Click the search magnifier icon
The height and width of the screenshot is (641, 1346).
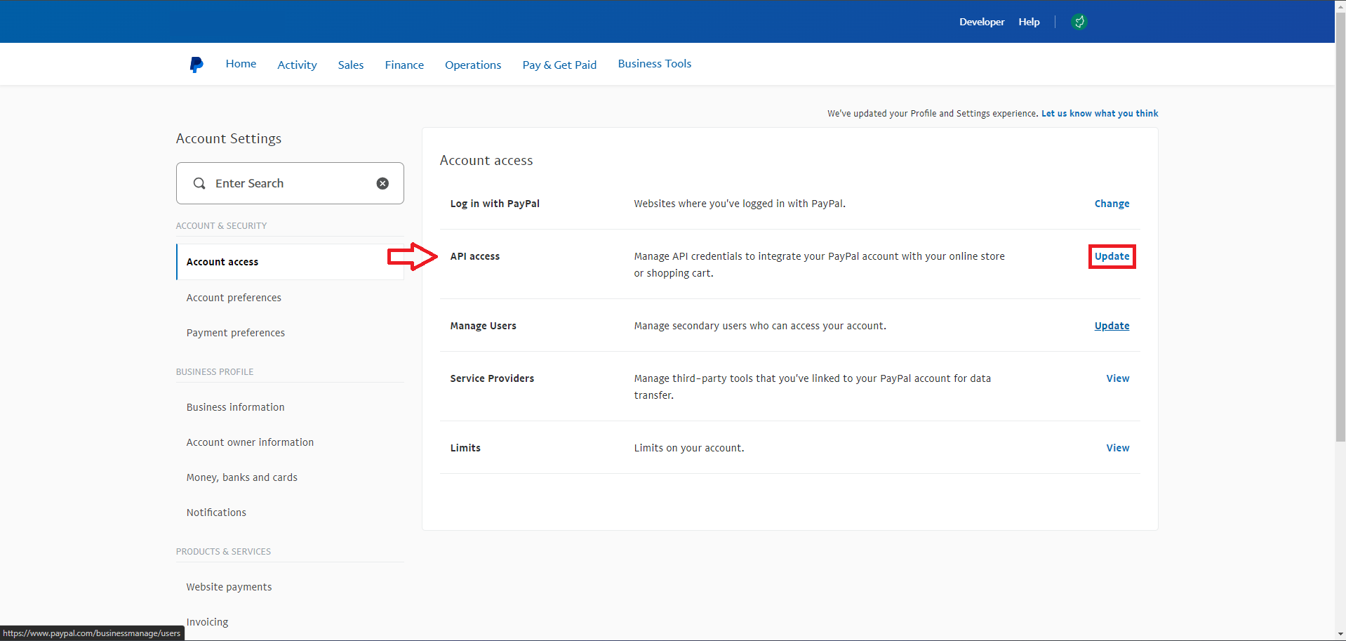199,183
